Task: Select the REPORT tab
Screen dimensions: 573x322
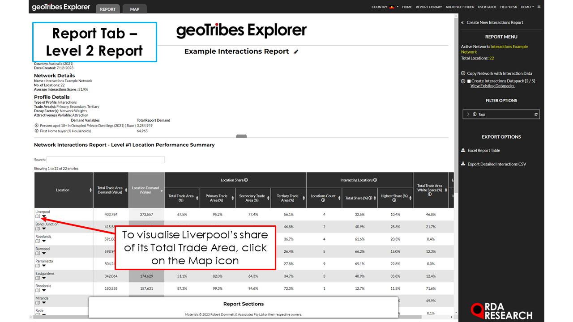Action: 107,9
